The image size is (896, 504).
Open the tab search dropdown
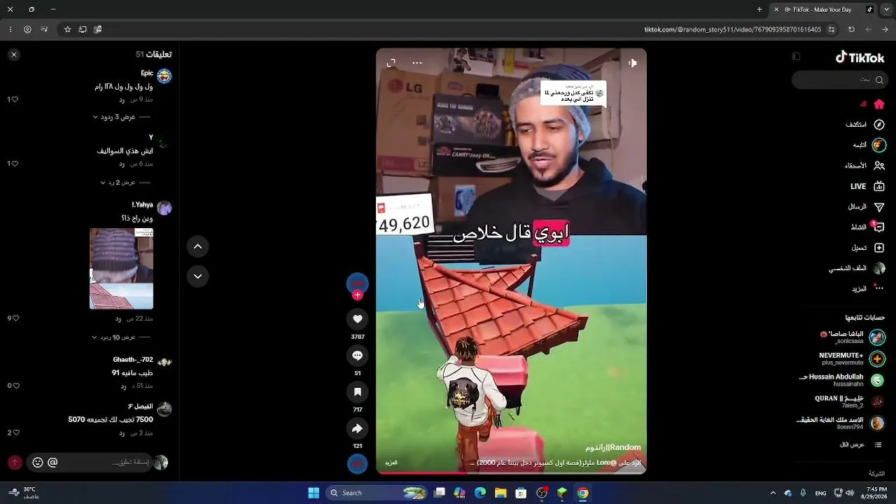[x=885, y=10]
